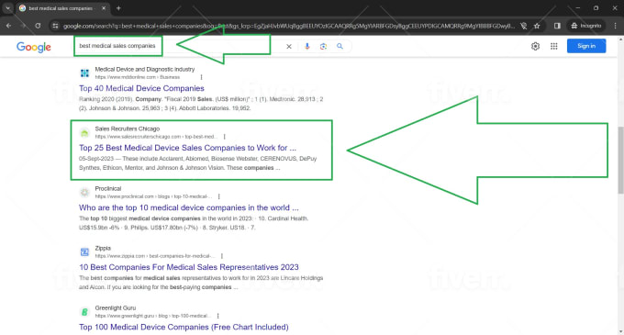The image size is (624, 335).
Task: Click 'Proclinical' site name text
Action: (108, 188)
